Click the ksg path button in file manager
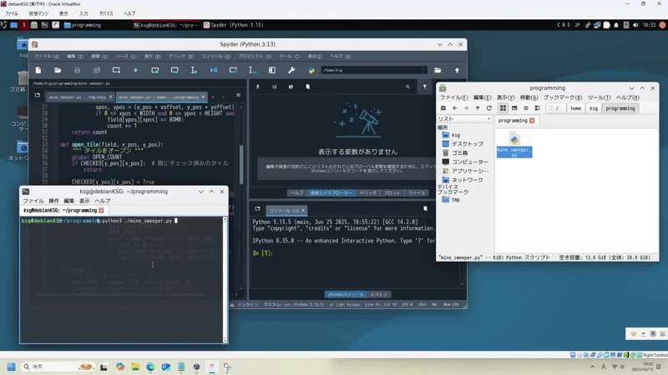Viewport: 668px width, 375px height. pos(593,108)
